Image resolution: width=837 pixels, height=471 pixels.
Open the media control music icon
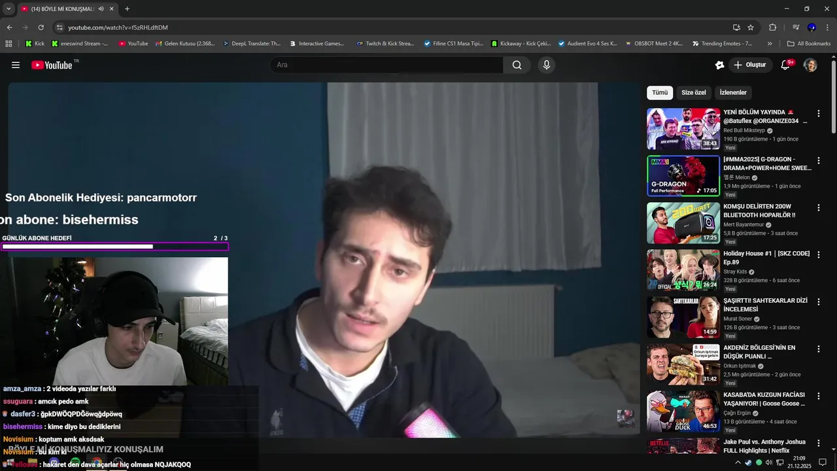click(796, 27)
